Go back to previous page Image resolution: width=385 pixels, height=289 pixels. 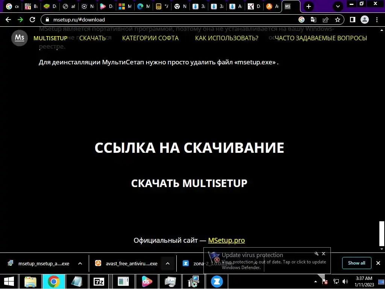(8, 20)
